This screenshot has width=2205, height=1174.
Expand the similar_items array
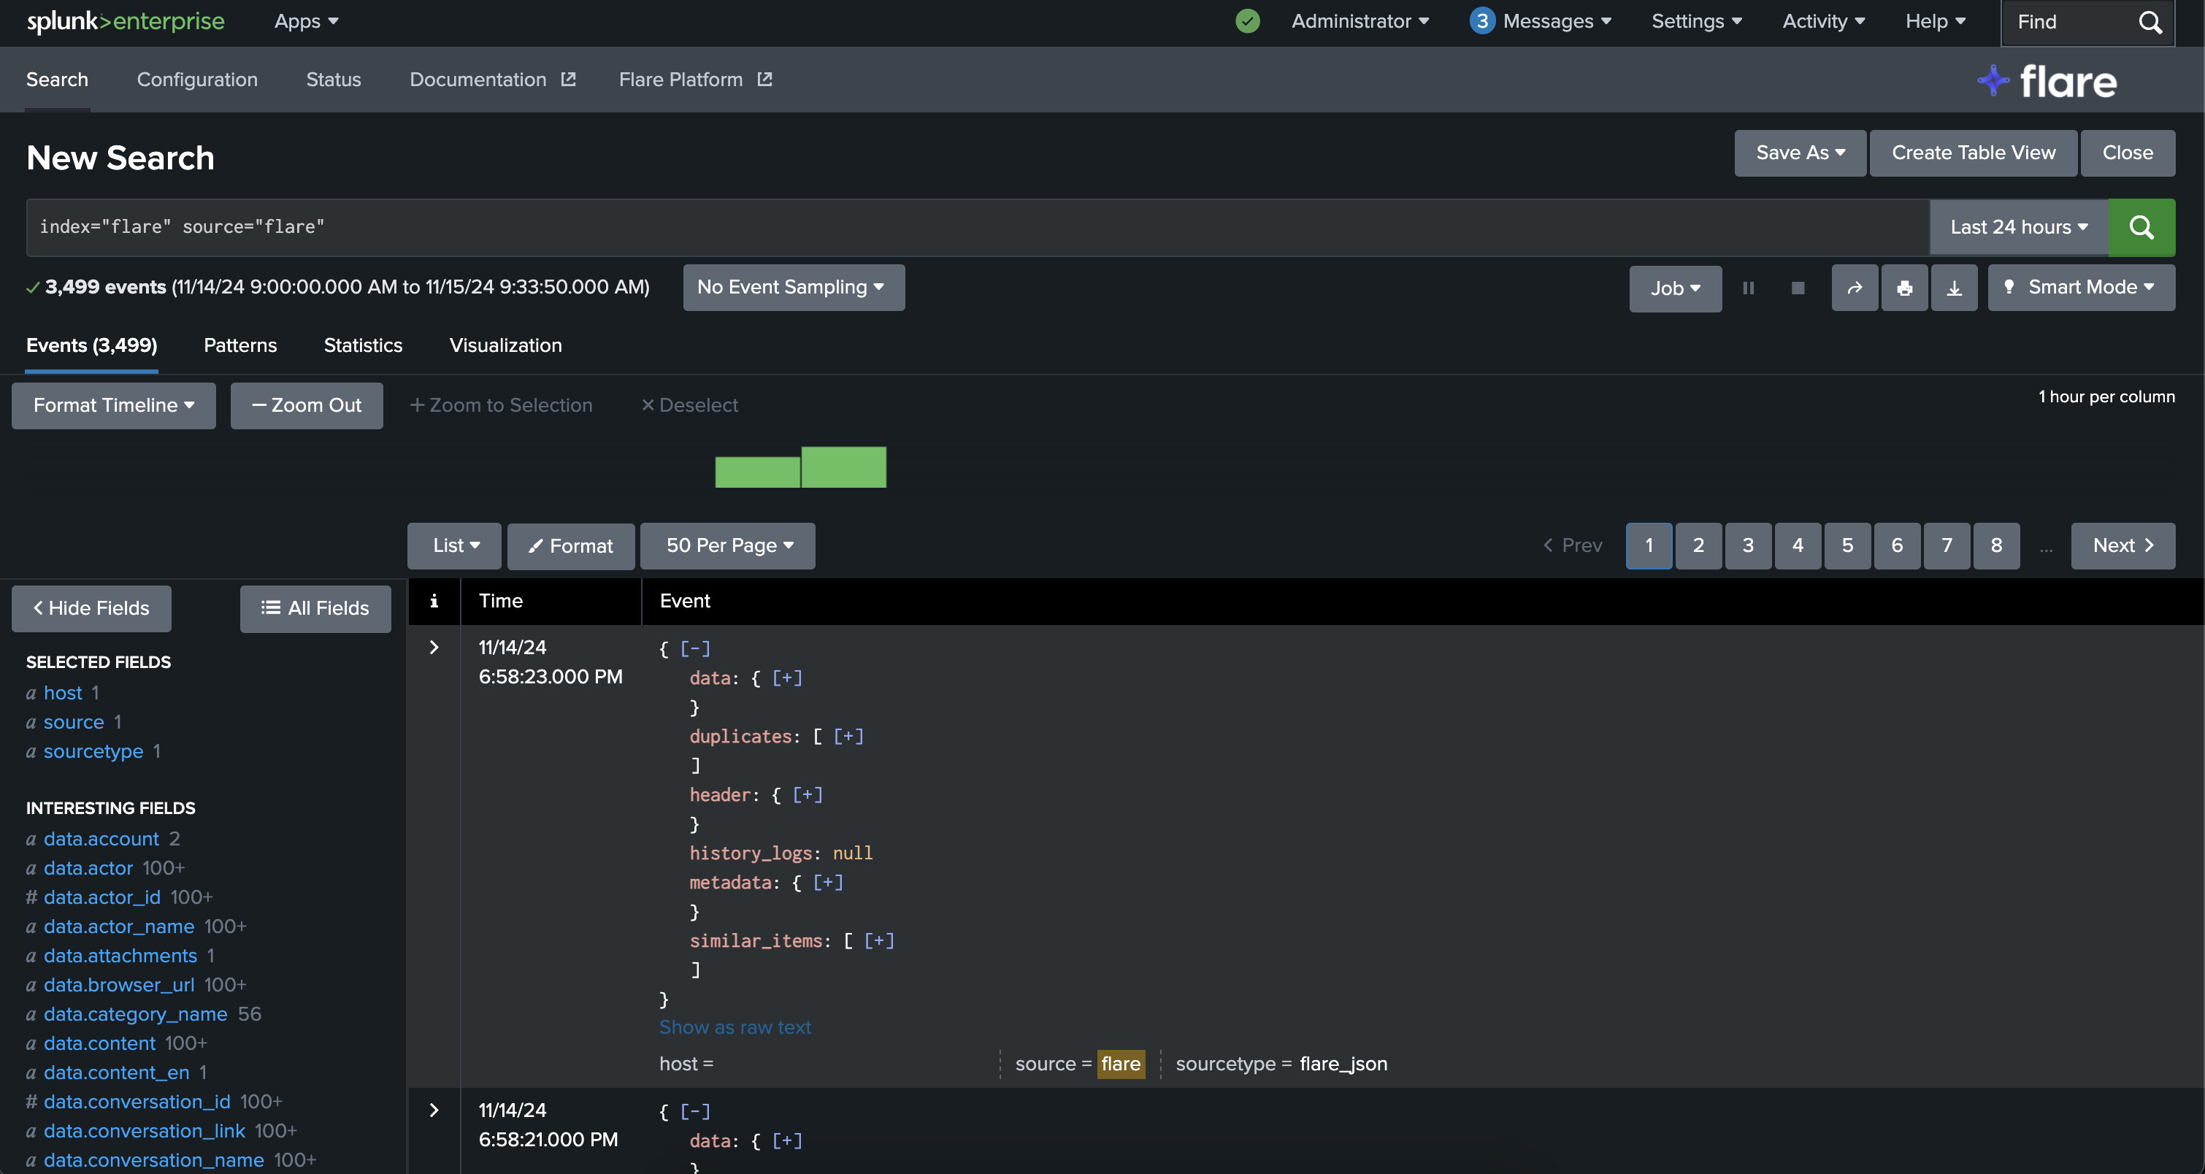pyautogui.click(x=879, y=940)
